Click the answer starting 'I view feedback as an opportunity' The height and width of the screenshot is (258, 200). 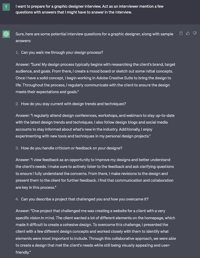tap(95, 174)
